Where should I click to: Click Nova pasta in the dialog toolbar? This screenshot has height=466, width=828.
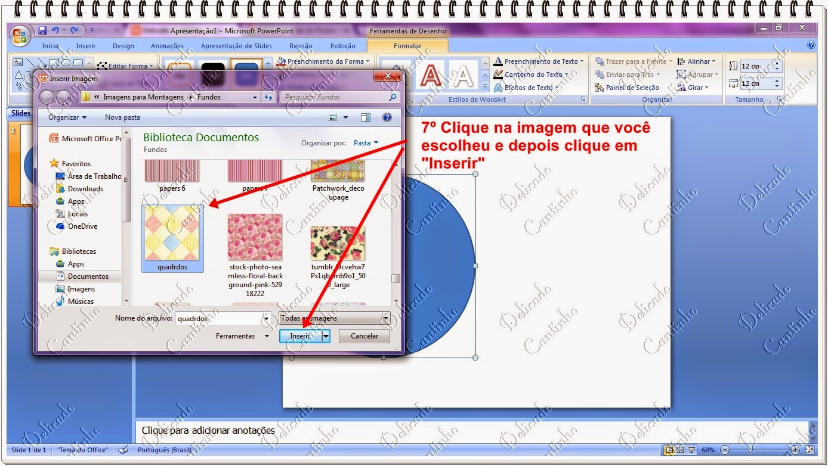(x=122, y=117)
